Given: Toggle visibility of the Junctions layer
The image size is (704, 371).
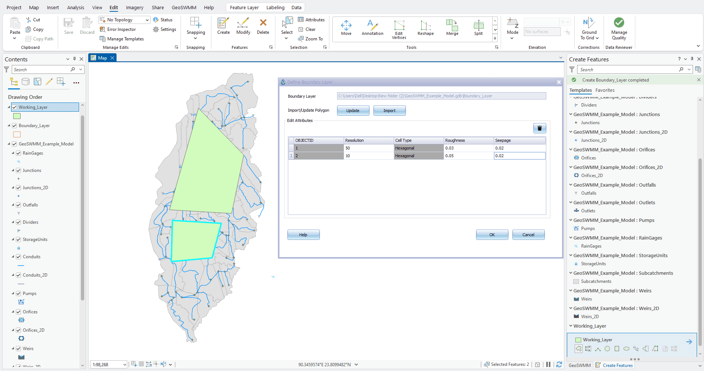Looking at the screenshot, I should click(18, 170).
